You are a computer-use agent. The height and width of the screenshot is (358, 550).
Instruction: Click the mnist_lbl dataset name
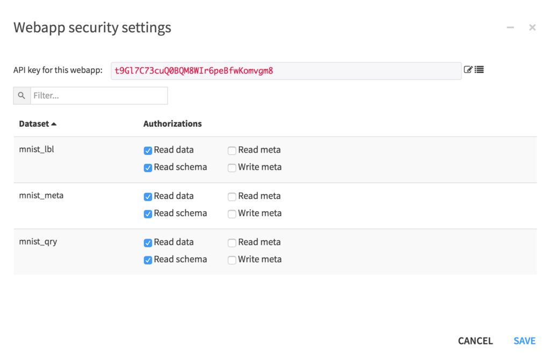(37, 149)
